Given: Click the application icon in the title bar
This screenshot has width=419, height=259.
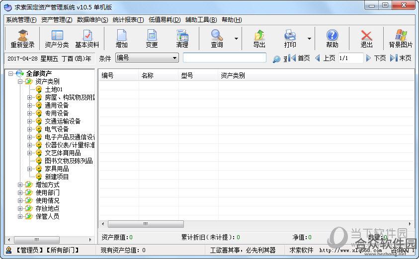Looking at the screenshot, I should click(8, 7).
